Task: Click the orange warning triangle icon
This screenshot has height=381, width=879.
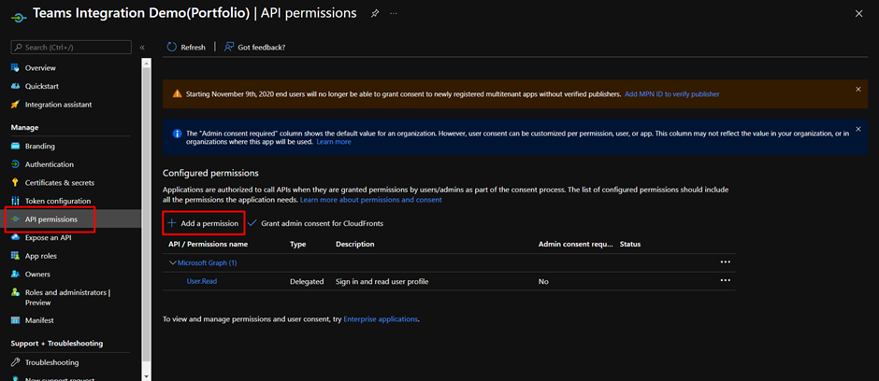Action: coord(177,94)
